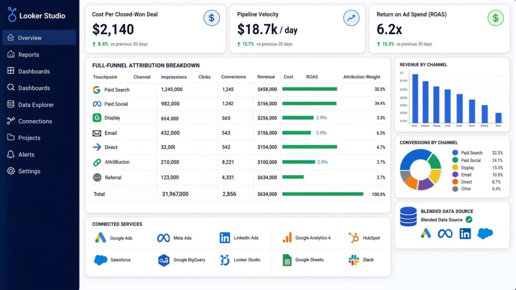Image resolution: width=516 pixels, height=290 pixels.
Task: Select the Slack connected service
Action: 361,260
